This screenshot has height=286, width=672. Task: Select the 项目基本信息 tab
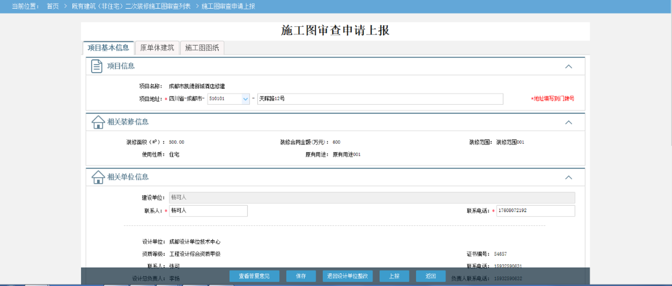(x=108, y=48)
